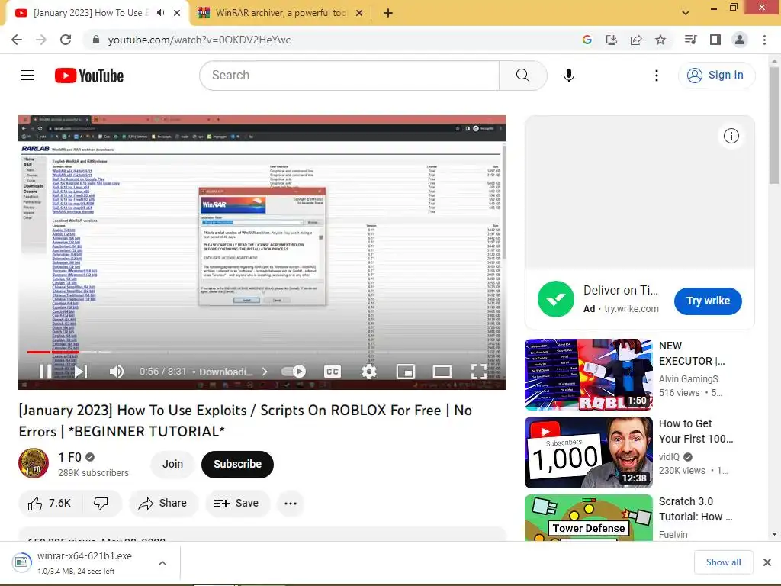Focus the YouTube search field

click(349, 76)
